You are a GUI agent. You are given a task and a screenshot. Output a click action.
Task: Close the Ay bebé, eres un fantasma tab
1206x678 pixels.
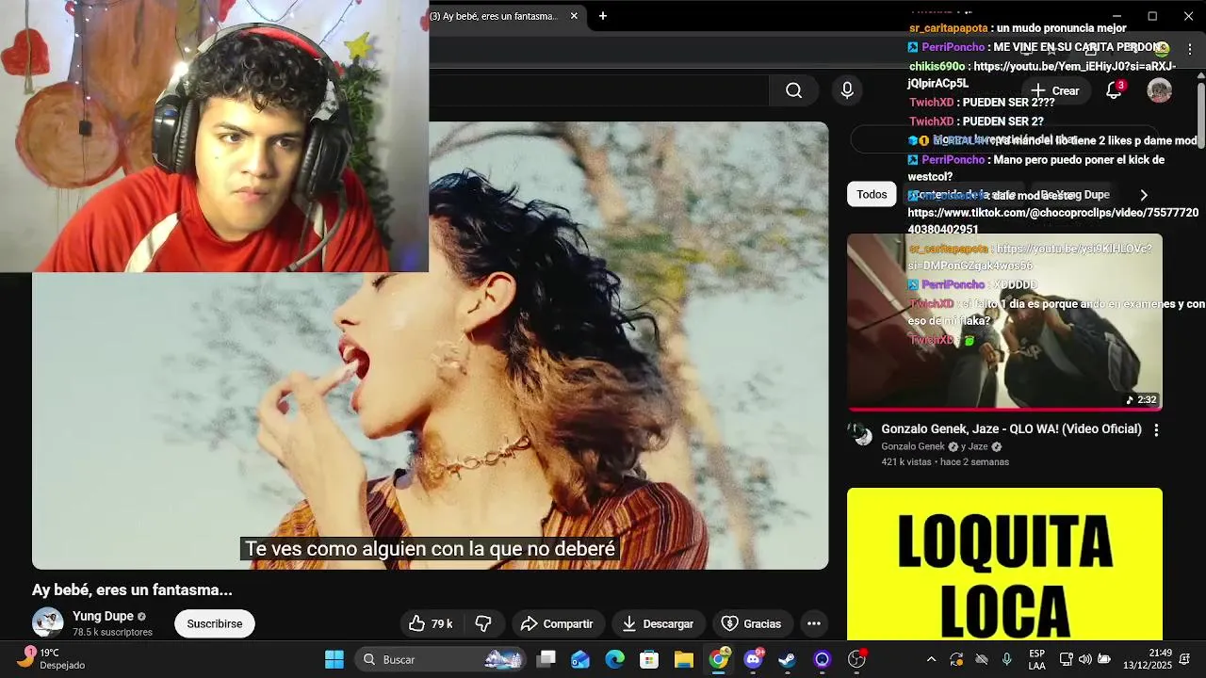point(574,16)
